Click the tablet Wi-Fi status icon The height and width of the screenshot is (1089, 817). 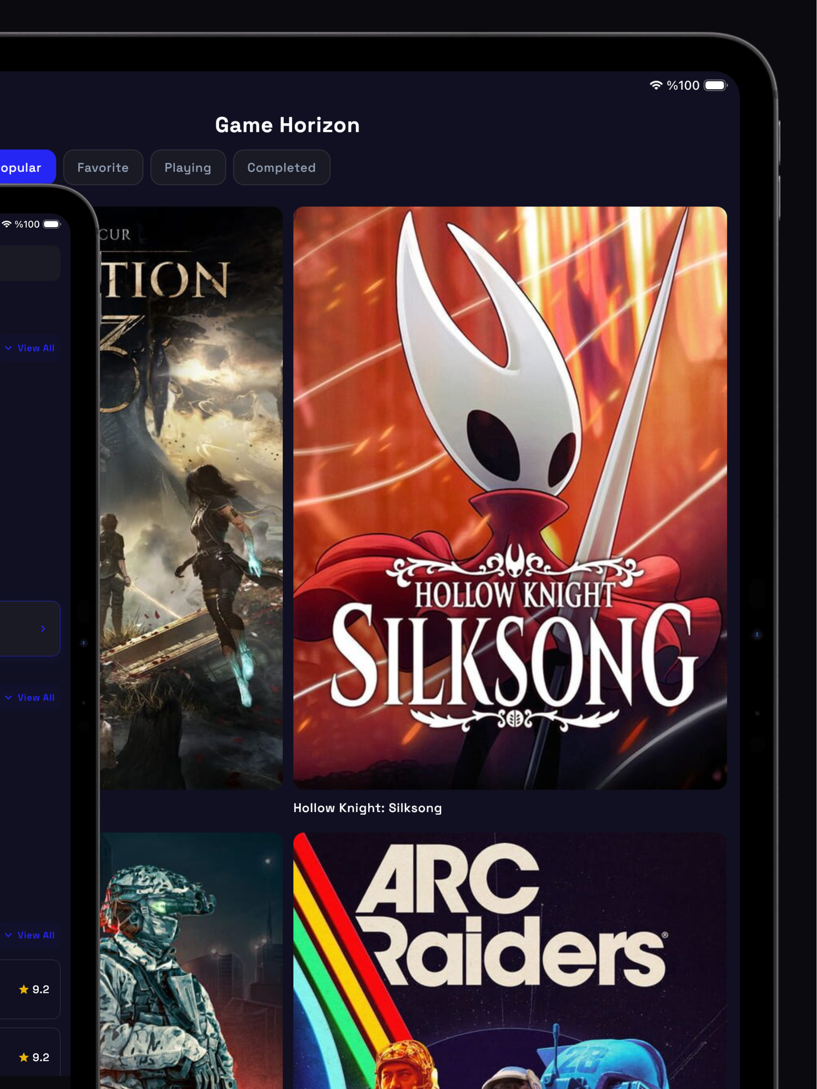655,85
